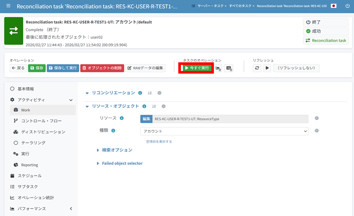This screenshot has width=354, height=216.
Task: Collapse the リソース・オブジェクト section
Action: (x=87, y=106)
